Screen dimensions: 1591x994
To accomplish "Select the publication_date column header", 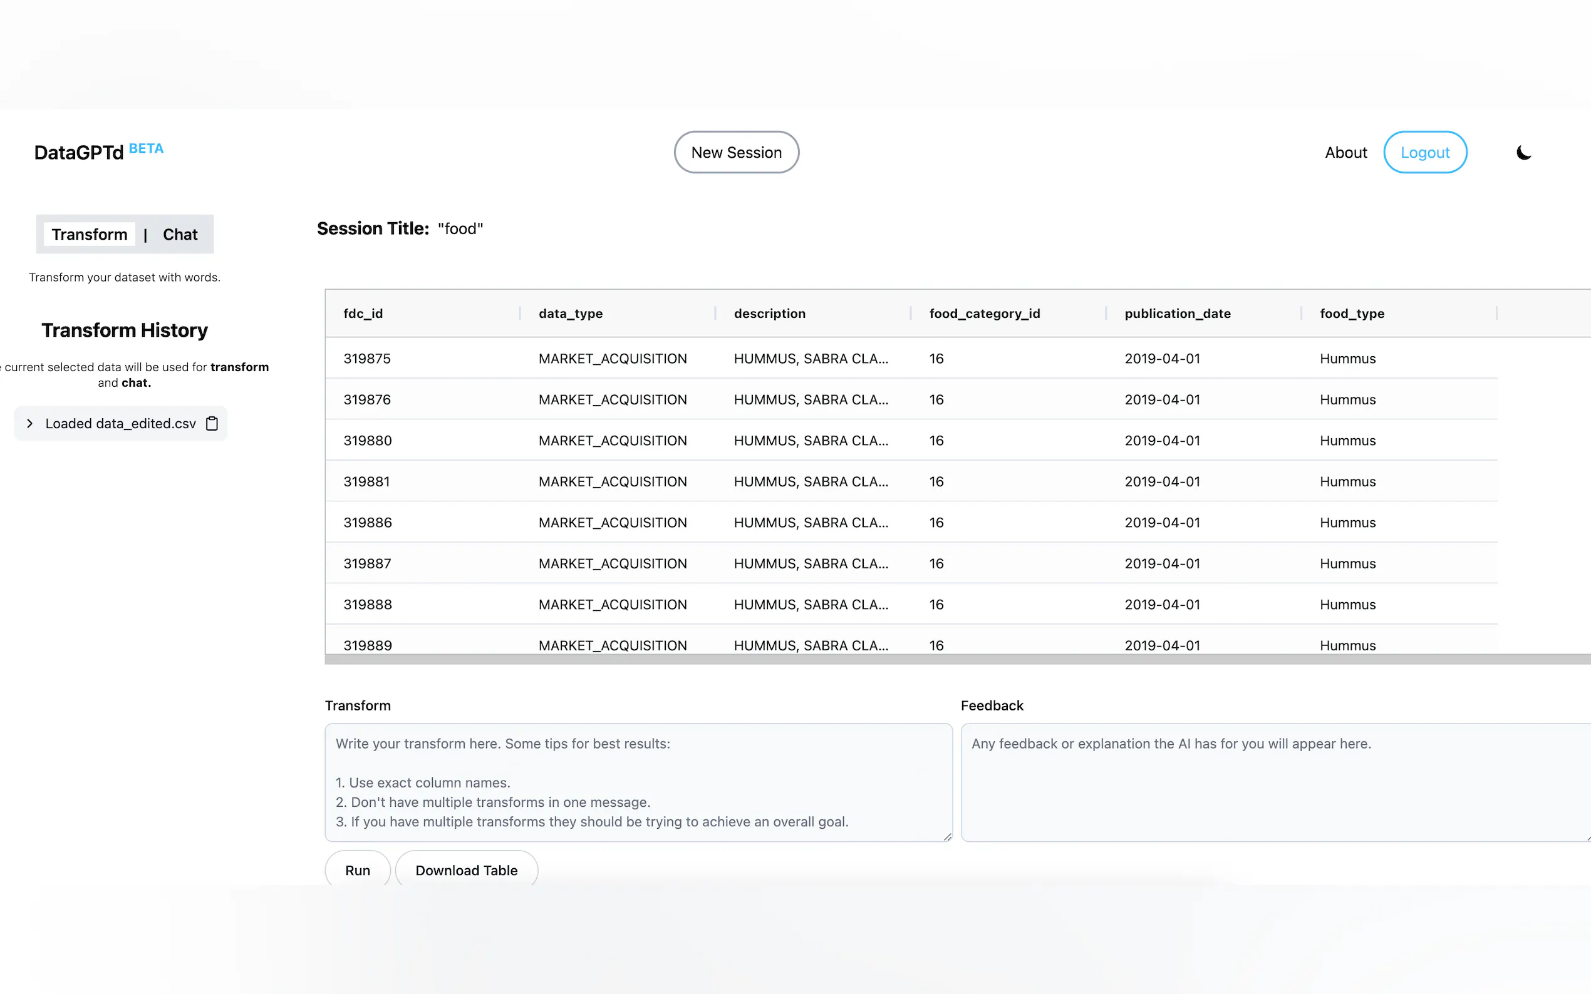I will [x=1178, y=314].
